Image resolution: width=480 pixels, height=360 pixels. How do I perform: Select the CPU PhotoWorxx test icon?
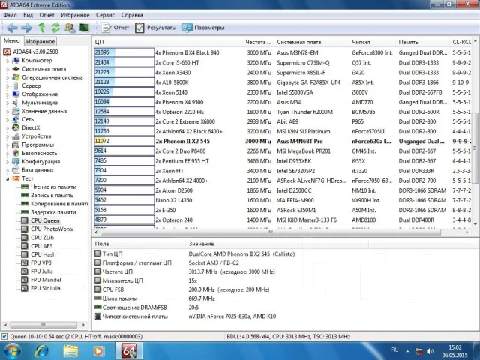[25, 229]
